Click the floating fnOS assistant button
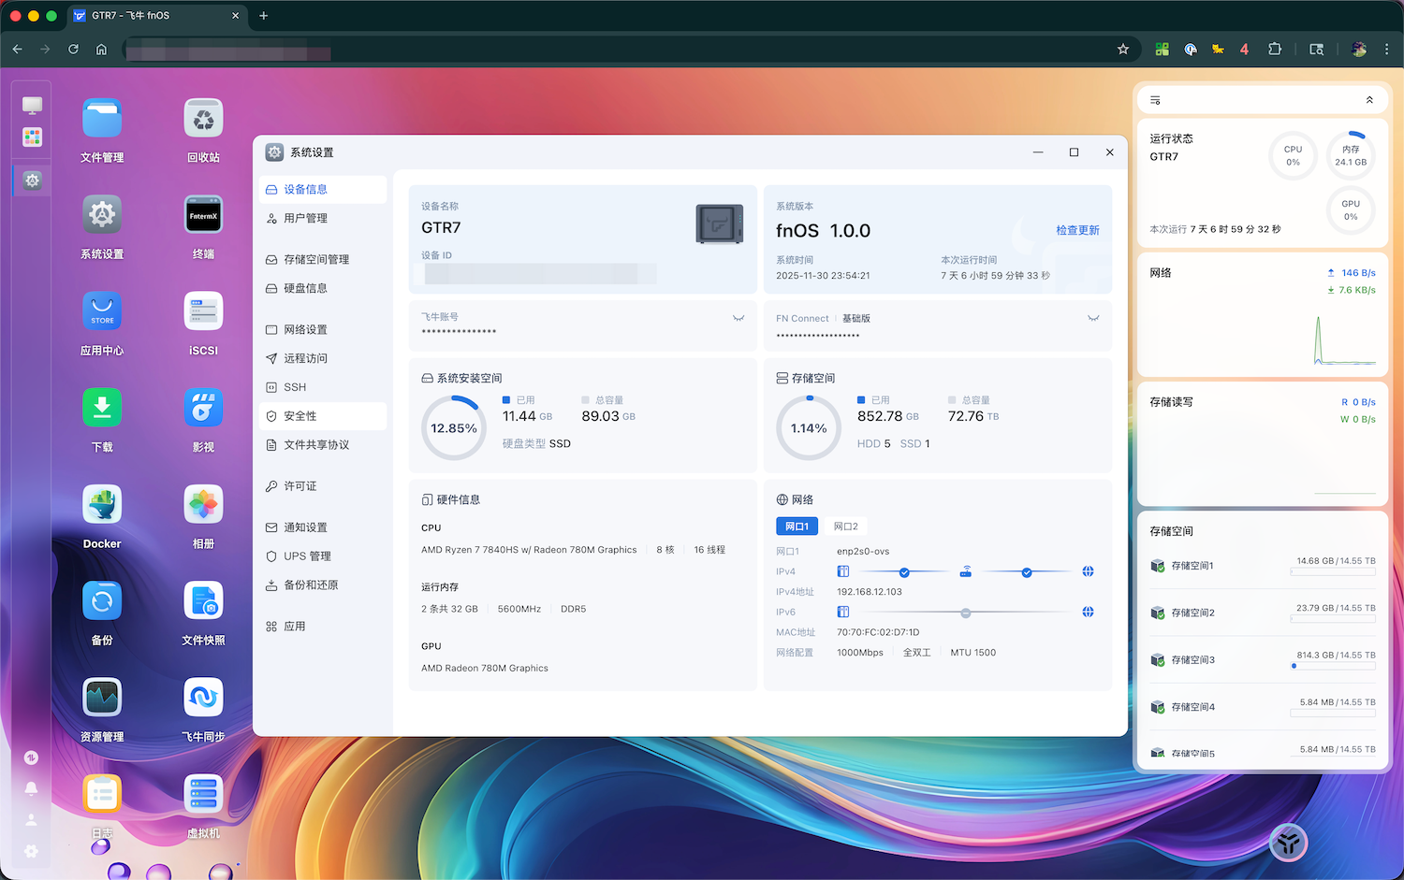 (x=1288, y=843)
